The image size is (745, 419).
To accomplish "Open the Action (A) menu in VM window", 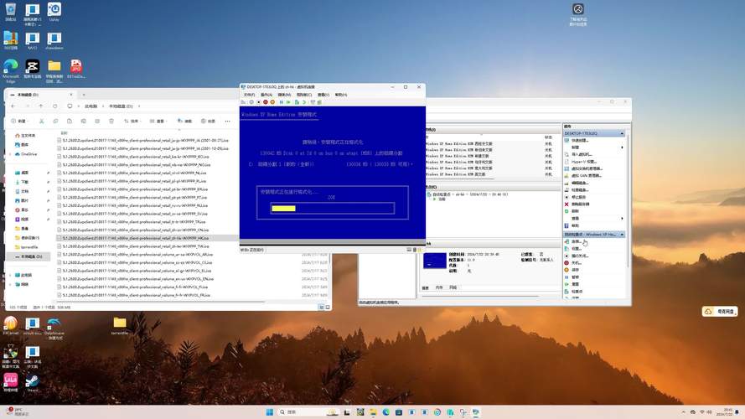I will pyautogui.click(x=266, y=95).
